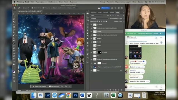Image resolution: width=178 pixels, height=100 pixels.
Task: Switch to the Навигатор tab
Action: pos(93,12)
